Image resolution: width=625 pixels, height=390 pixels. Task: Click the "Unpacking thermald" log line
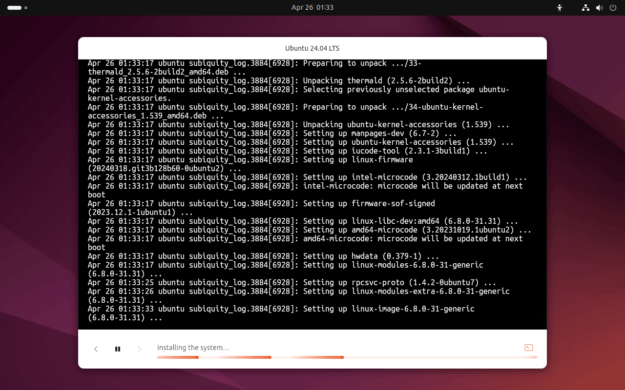(x=278, y=81)
